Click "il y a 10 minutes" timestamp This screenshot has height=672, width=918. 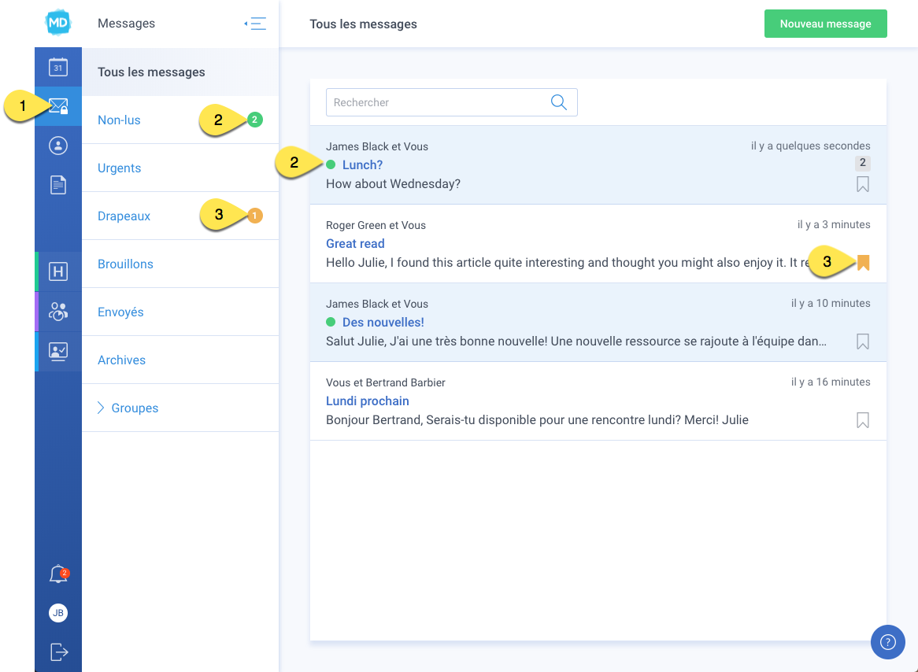tap(831, 303)
